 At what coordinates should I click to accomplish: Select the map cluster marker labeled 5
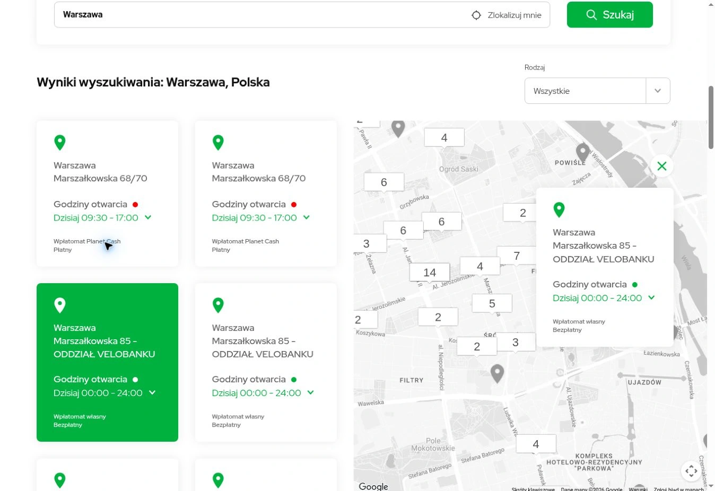click(492, 304)
